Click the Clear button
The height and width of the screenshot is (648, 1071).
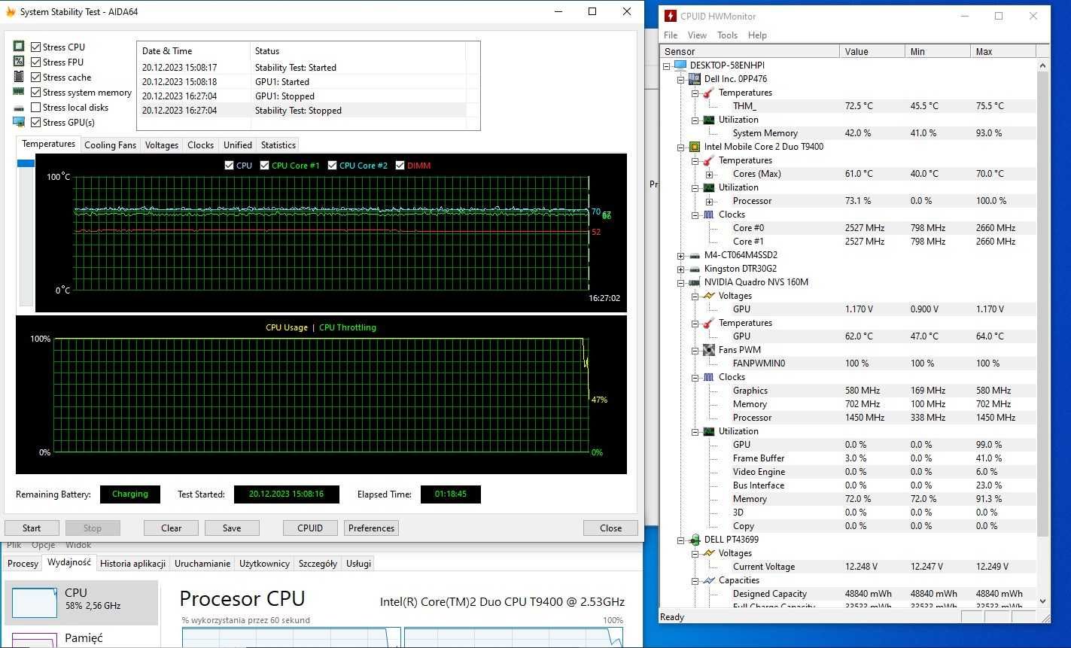pyautogui.click(x=172, y=528)
